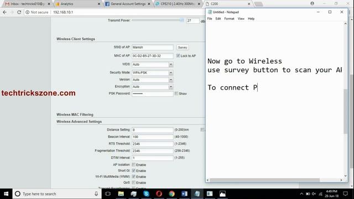Enable QoS checkbox

(x=134, y=182)
